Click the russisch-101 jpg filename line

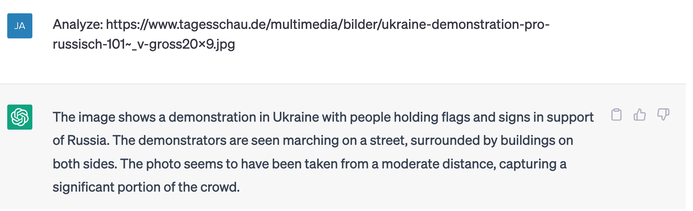pyautogui.click(x=144, y=44)
